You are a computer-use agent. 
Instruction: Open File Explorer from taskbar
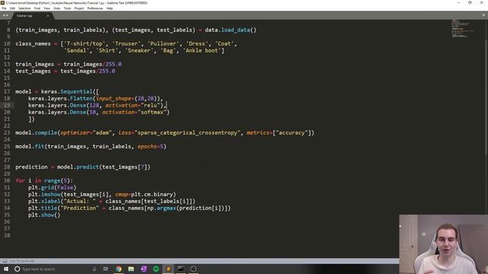(131, 269)
